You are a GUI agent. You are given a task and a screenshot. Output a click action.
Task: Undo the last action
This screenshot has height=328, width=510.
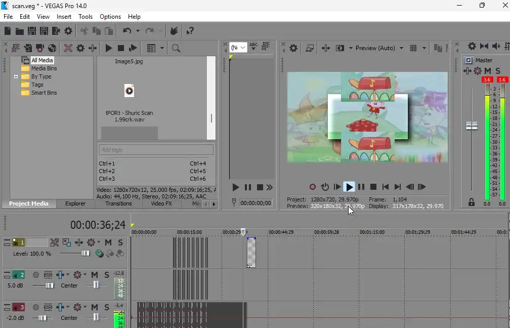click(x=127, y=31)
